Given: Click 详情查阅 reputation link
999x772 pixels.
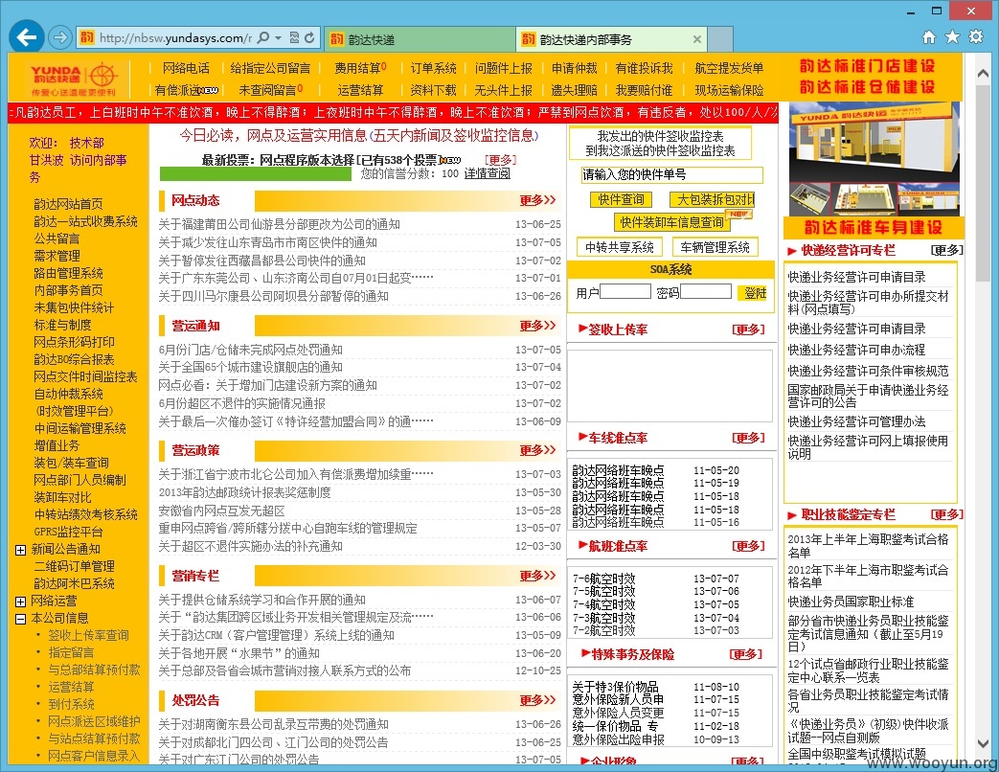Looking at the screenshot, I should click(x=487, y=173).
